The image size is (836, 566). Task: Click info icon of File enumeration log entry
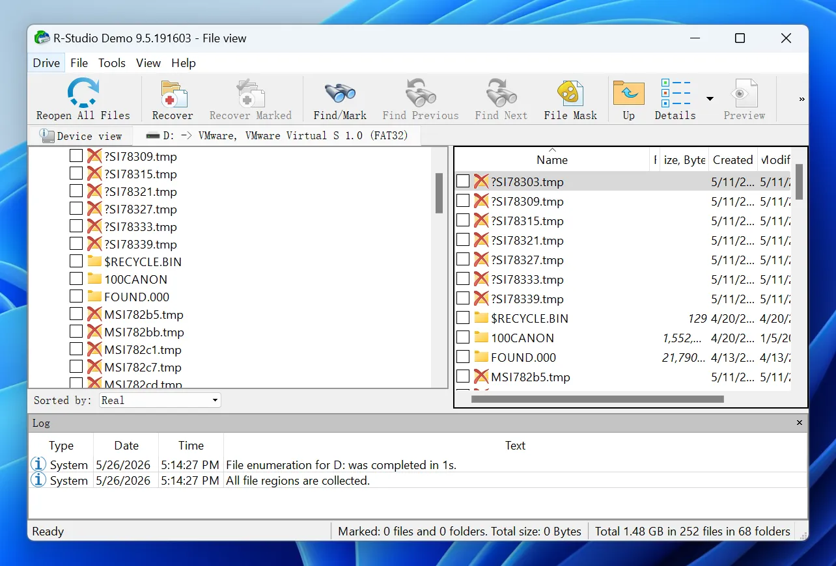coord(39,465)
